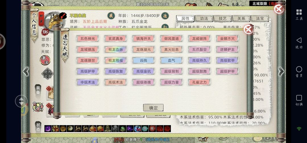Close the 遗忘天赋 dialog
This screenshot has height=143, width=307.
(248, 30)
